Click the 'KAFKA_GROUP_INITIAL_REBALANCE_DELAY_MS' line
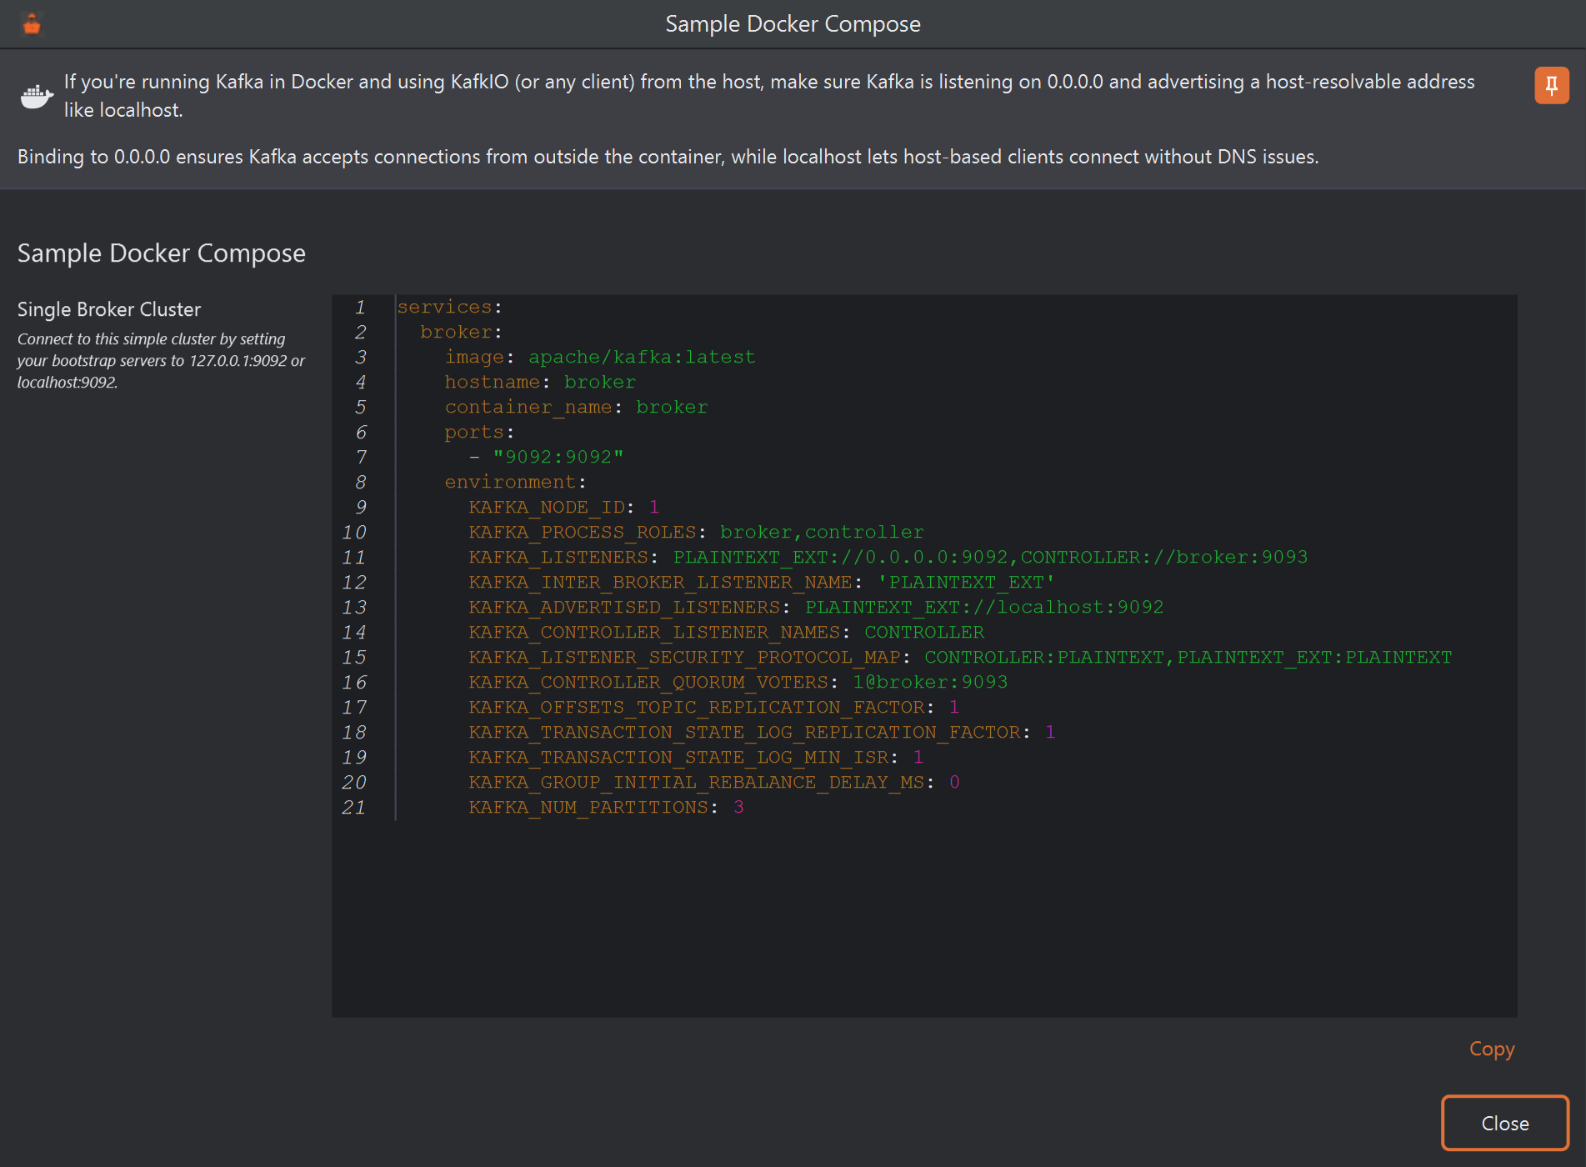Image resolution: width=1586 pixels, height=1167 pixels. (x=714, y=782)
